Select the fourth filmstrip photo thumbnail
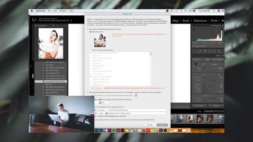The height and width of the screenshot is (142, 253). [210, 118]
